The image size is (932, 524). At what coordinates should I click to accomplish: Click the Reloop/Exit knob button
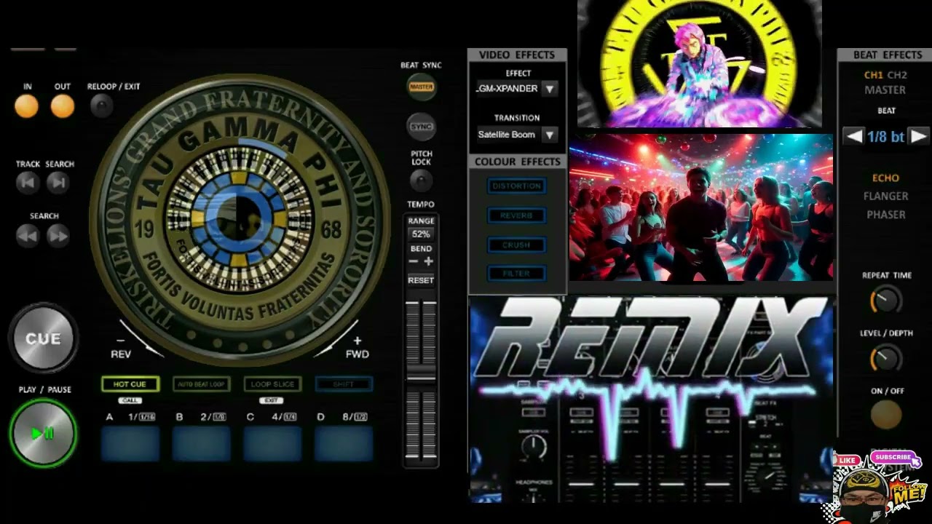[102, 106]
